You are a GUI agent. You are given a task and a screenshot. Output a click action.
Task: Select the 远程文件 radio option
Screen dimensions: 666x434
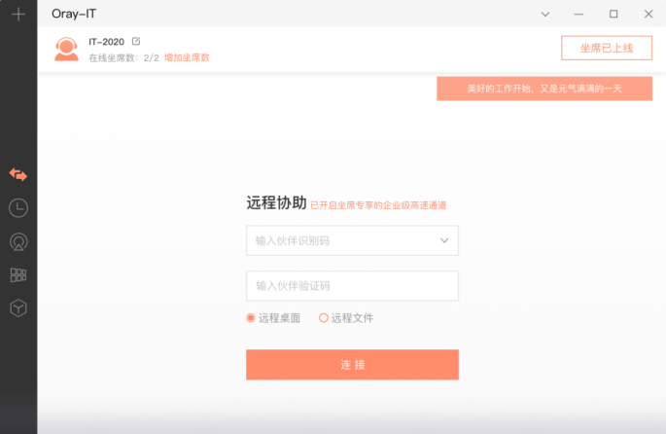point(324,318)
